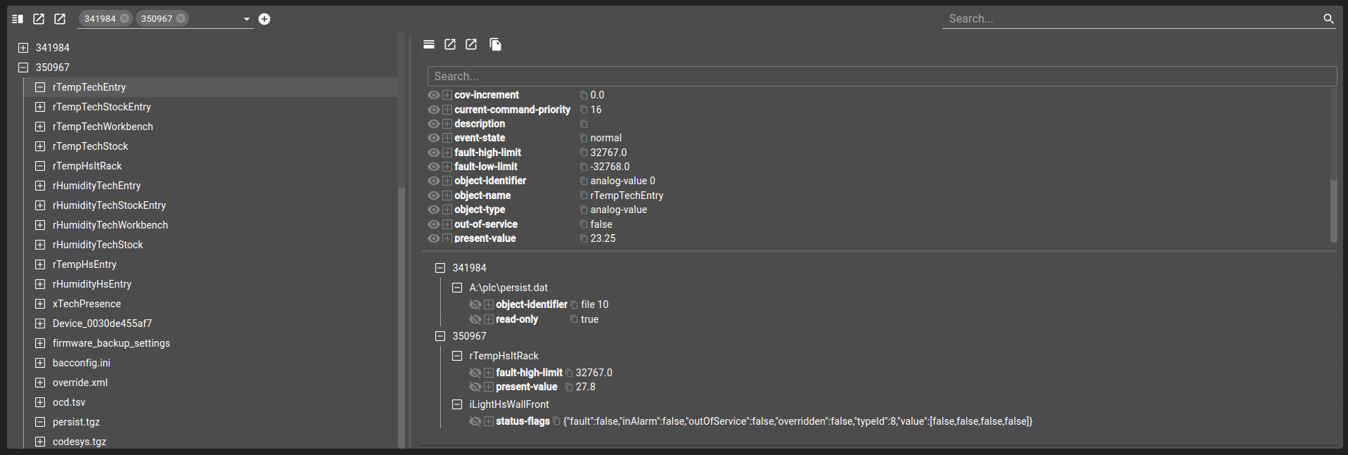Toggle eye visibility for event-state
Screen dimensions: 1348x455
coord(434,138)
